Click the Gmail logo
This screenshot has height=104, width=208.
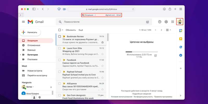coord(36,22)
